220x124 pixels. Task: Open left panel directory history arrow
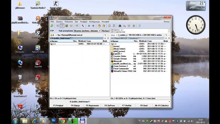tap(108, 38)
